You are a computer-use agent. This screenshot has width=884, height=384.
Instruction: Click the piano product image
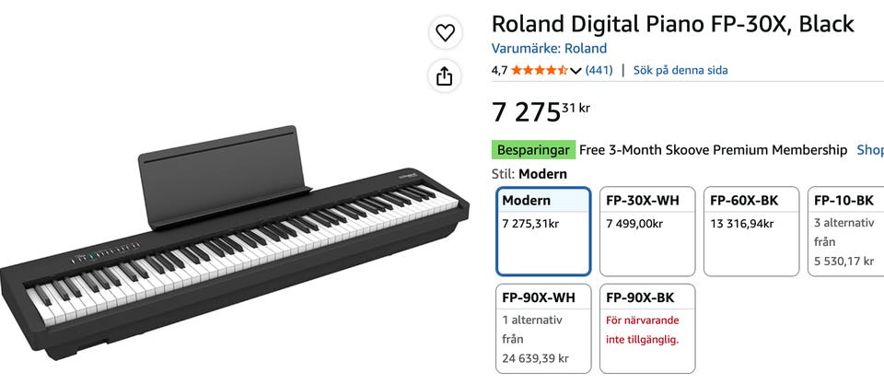point(235,242)
